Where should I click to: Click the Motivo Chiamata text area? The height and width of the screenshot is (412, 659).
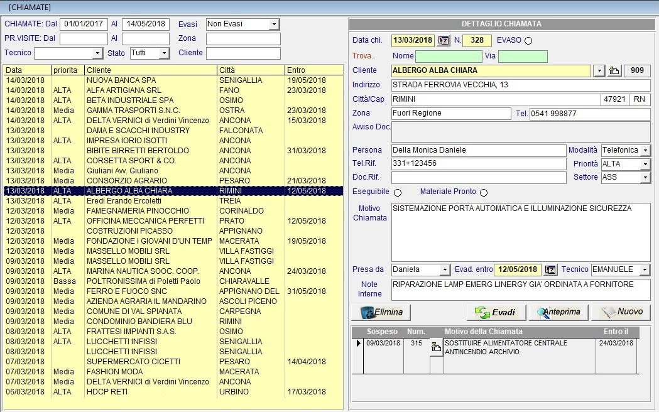pos(521,232)
